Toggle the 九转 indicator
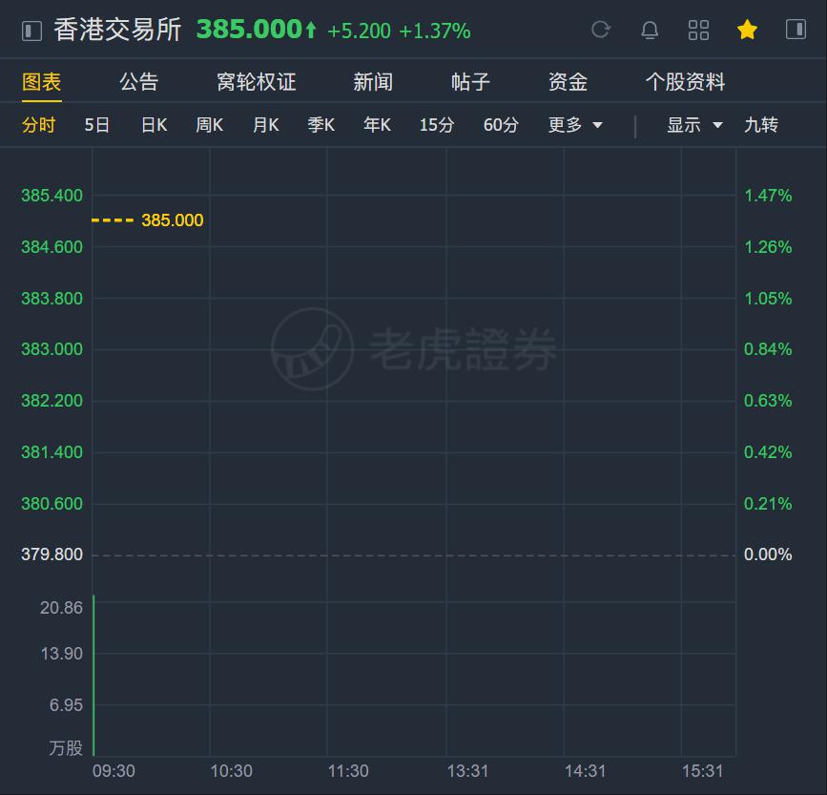Image resolution: width=827 pixels, height=795 pixels. [761, 125]
